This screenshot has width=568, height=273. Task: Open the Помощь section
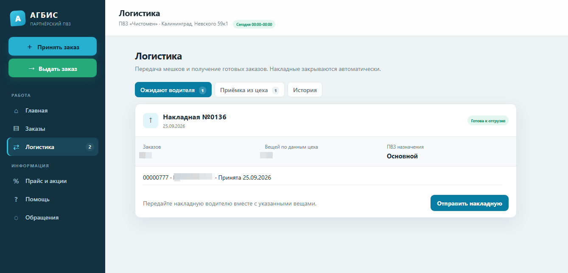tap(53, 200)
